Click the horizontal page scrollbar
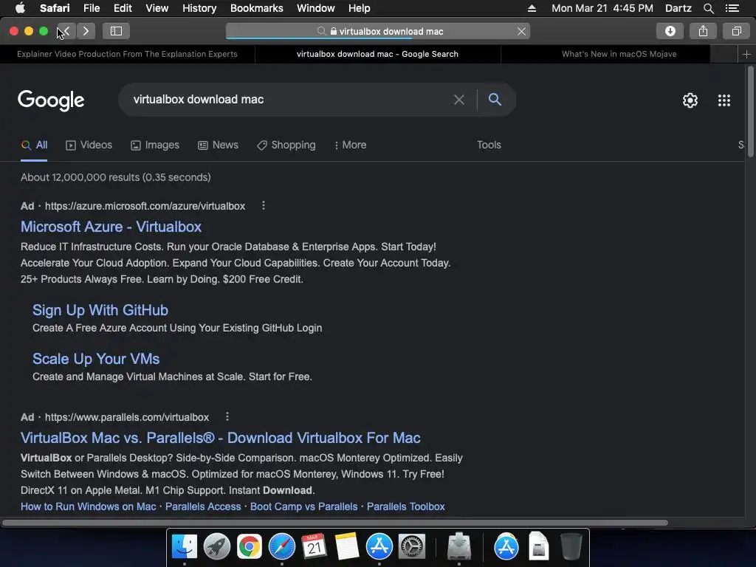756x567 pixels. (335, 523)
